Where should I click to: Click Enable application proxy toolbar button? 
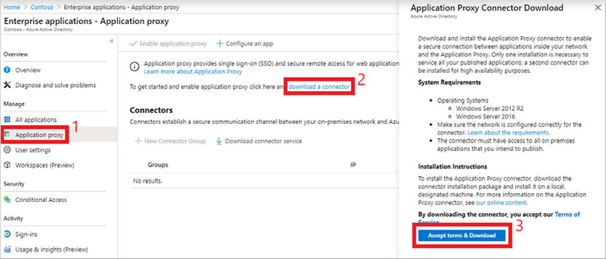pos(168,44)
